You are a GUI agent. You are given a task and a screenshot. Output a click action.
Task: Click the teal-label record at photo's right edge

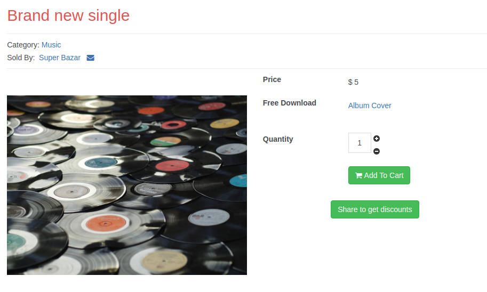point(239,181)
